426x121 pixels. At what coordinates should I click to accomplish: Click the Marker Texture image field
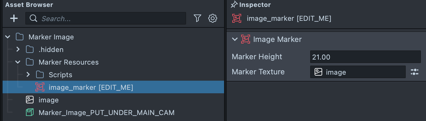(358, 72)
